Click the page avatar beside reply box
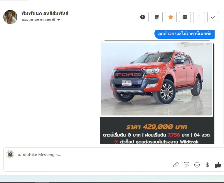Screen dimensions: 224x183 pos(10,154)
